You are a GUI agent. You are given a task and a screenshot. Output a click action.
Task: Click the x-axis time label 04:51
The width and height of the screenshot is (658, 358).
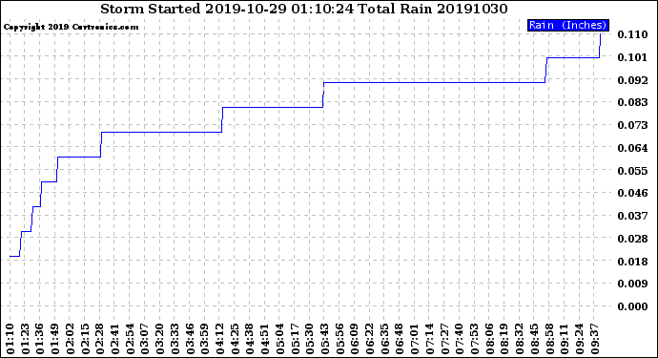click(265, 339)
